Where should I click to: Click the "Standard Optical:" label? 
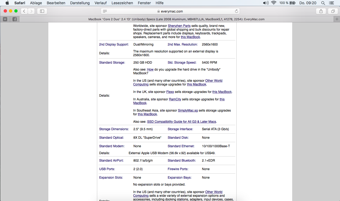[x=112, y=138]
